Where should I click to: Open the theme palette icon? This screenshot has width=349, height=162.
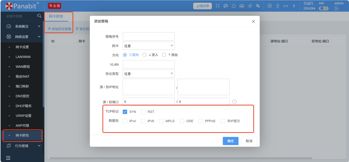226,6
